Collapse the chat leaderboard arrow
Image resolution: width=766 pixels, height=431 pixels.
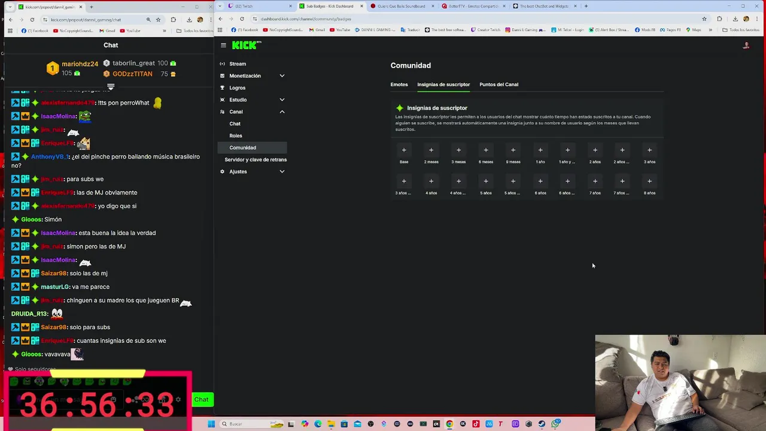(x=111, y=87)
